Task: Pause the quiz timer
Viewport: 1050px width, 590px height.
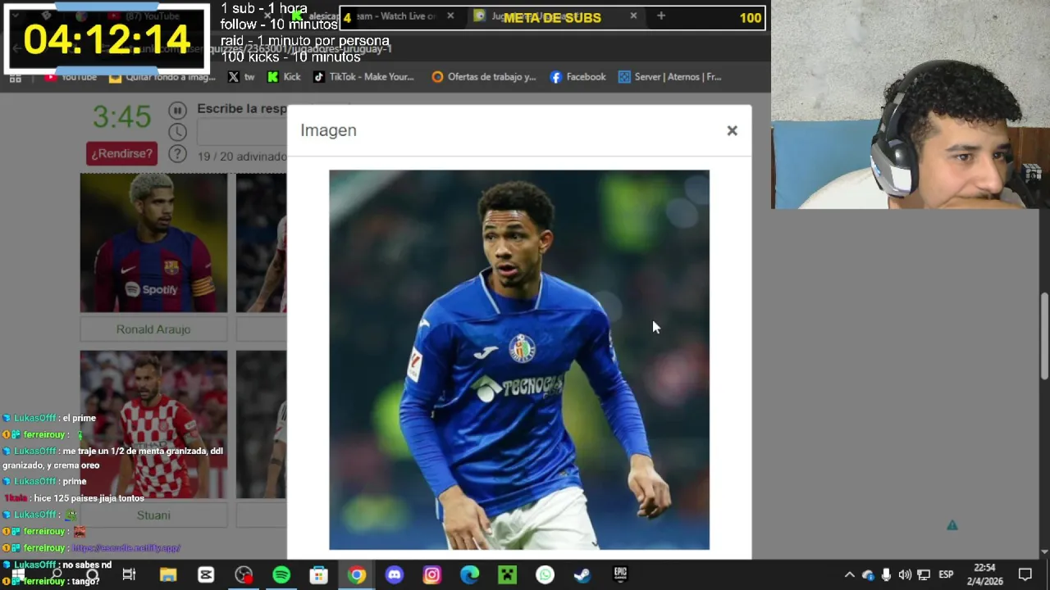Action: point(177,110)
